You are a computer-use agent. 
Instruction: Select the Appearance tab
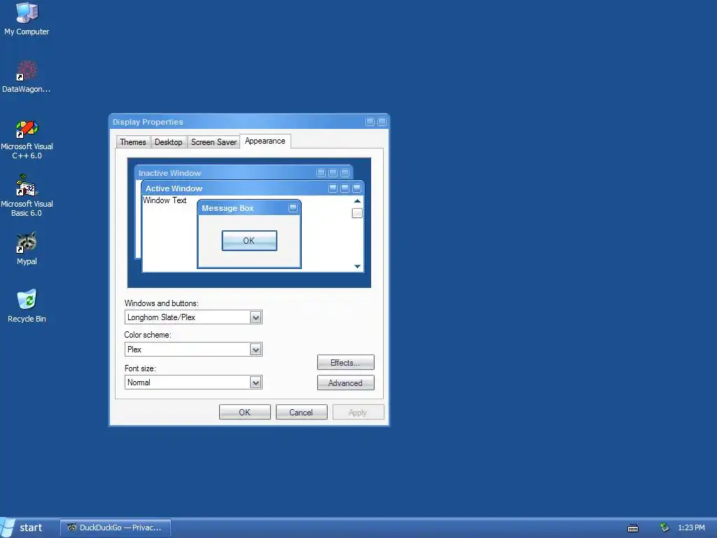[265, 141]
